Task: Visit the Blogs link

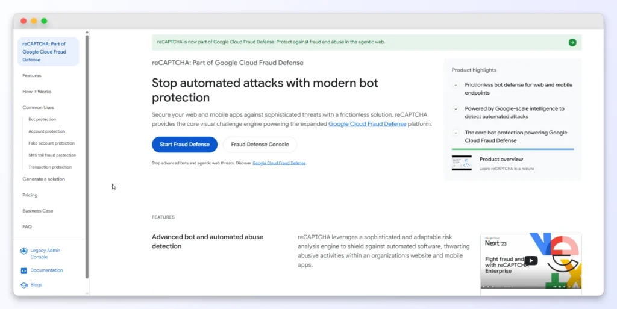Action: coord(36,285)
